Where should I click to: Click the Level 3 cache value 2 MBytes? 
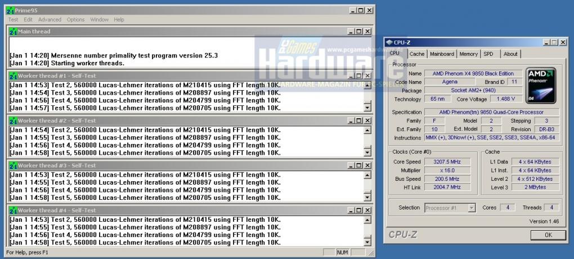(535, 187)
